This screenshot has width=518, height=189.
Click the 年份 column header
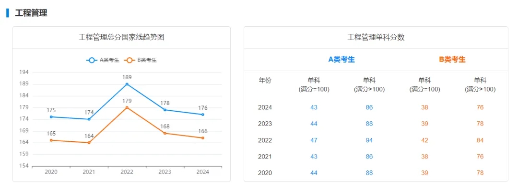coord(265,81)
